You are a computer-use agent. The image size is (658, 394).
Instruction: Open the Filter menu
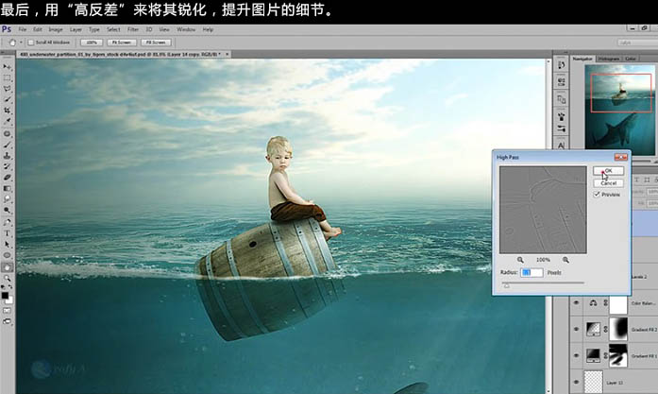[132, 29]
